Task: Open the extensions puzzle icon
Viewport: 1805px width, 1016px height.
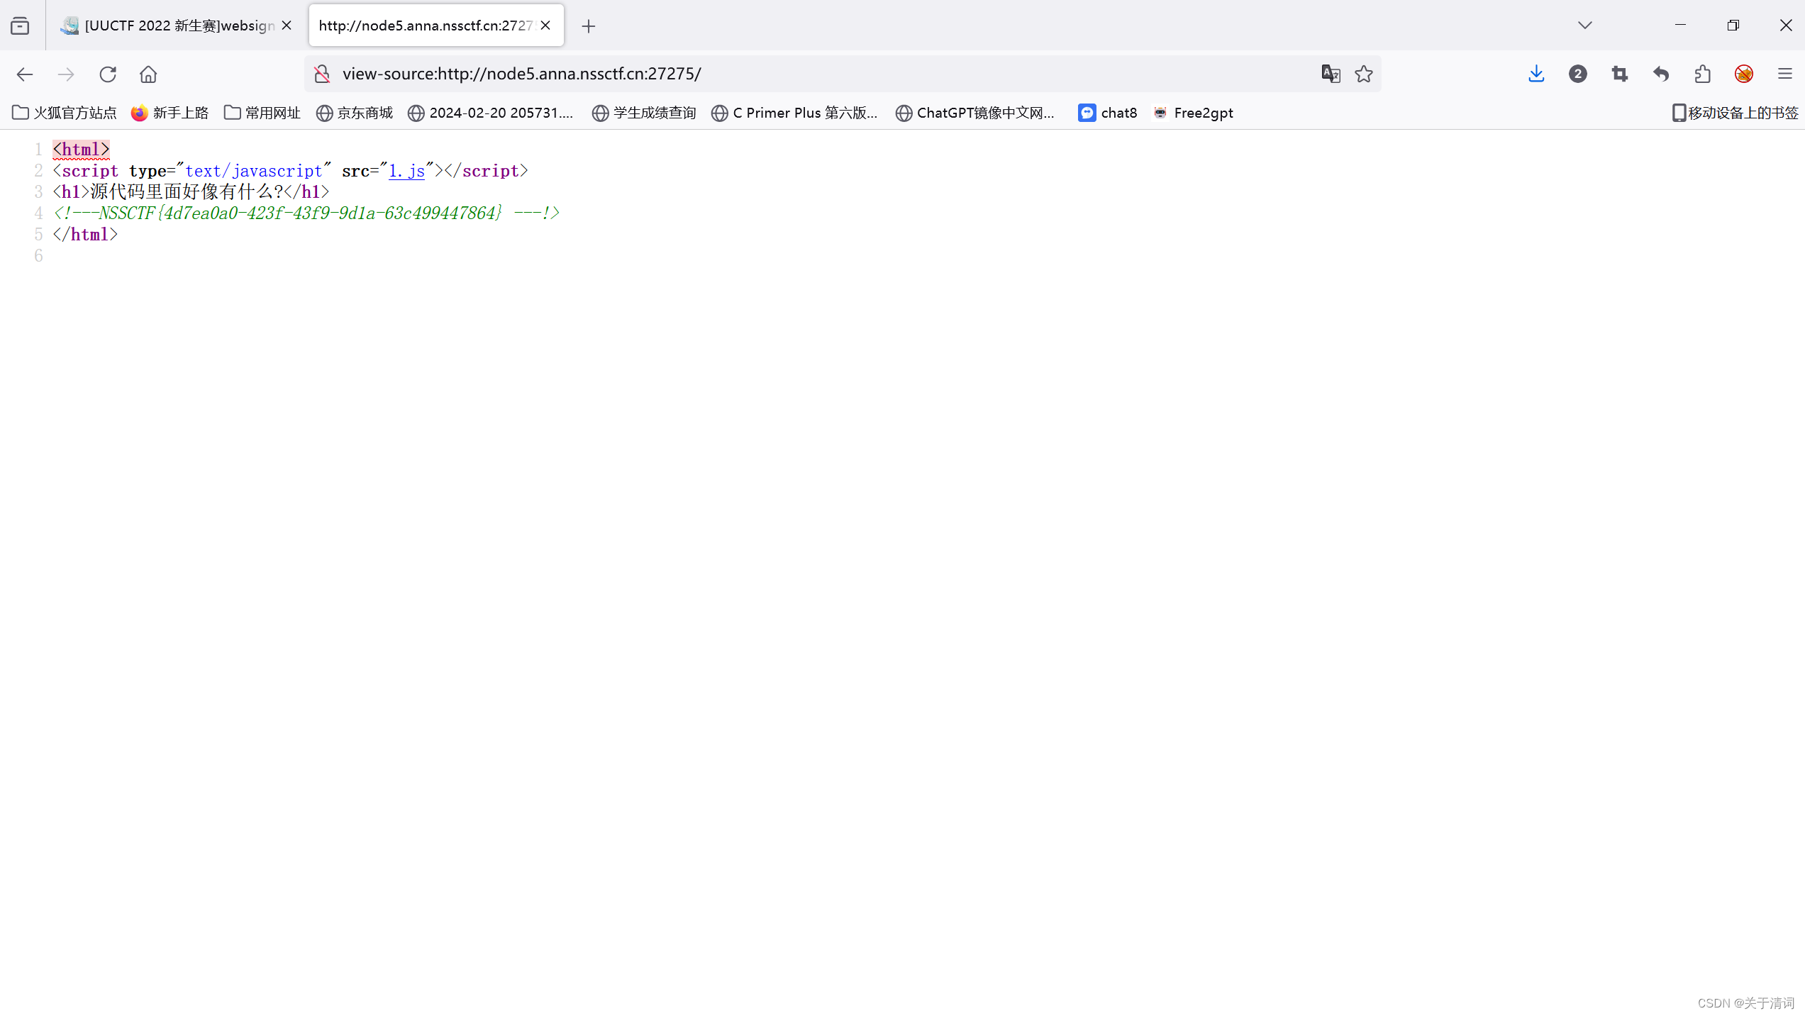Action: (1702, 74)
